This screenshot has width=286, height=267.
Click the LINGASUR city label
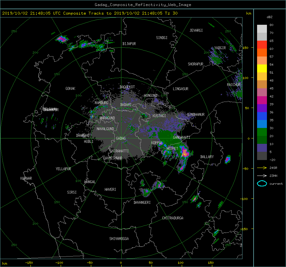coord(180,89)
